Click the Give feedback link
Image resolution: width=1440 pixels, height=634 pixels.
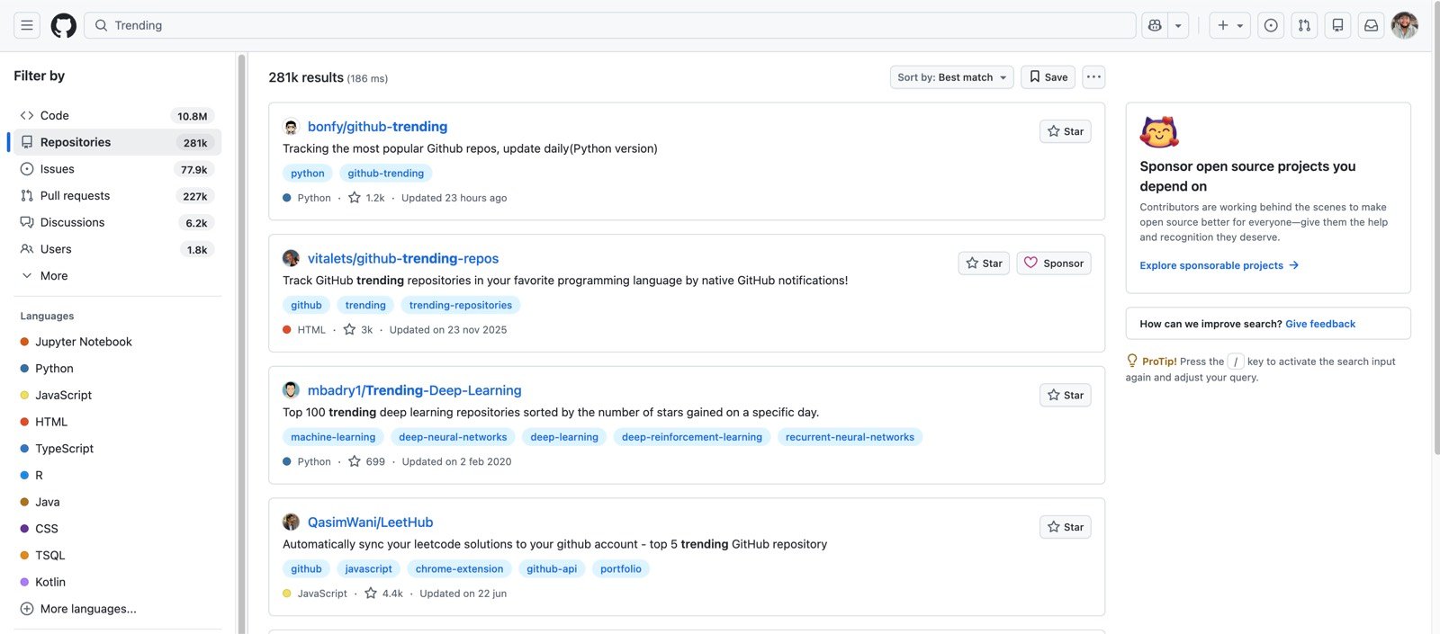click(x=1320, y=324)
